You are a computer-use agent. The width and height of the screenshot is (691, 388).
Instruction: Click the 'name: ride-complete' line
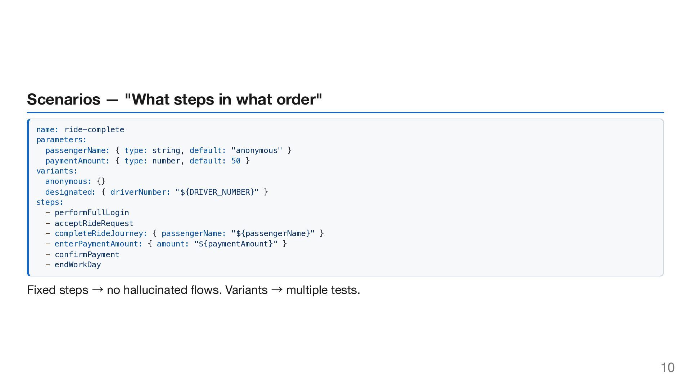[x=80, y=130]
